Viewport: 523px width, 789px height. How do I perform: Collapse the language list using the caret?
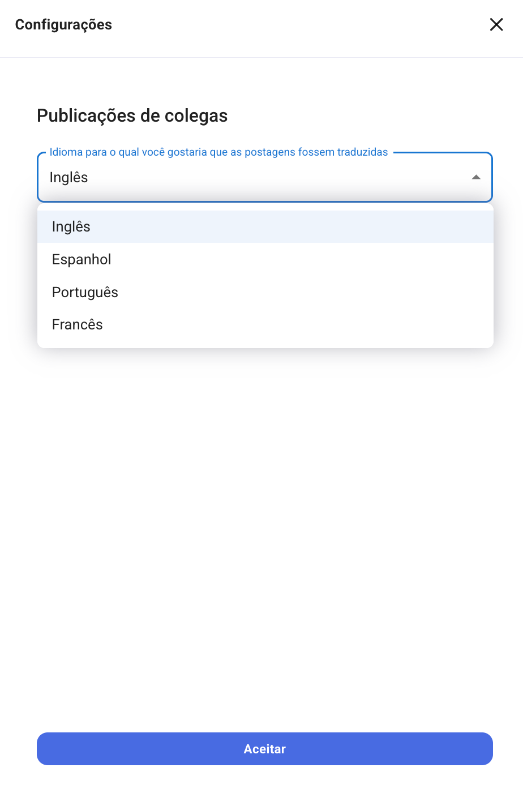point(476,177)
